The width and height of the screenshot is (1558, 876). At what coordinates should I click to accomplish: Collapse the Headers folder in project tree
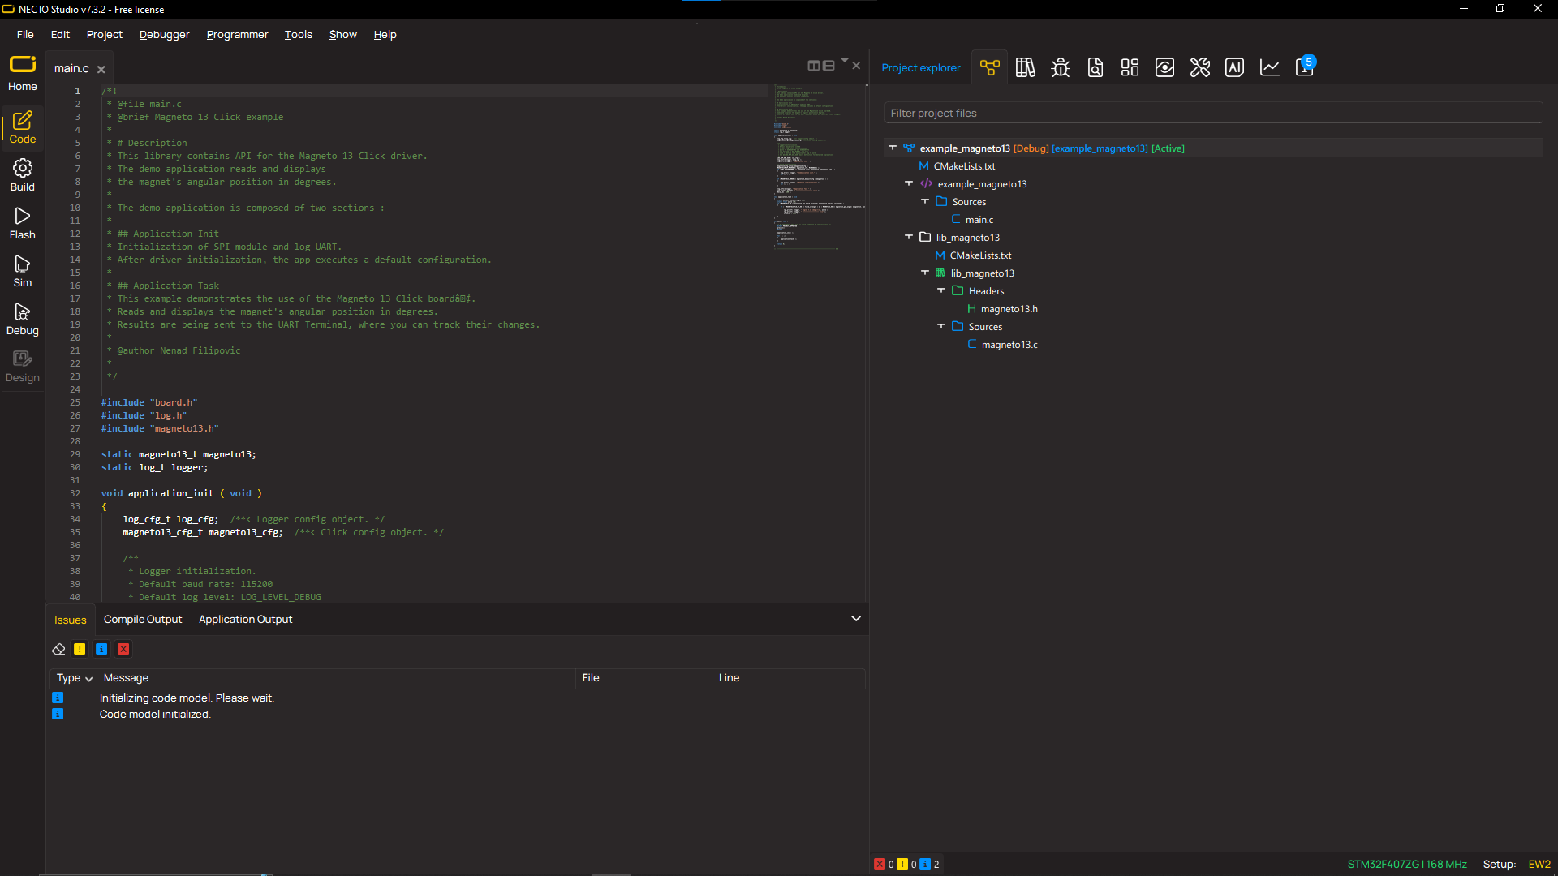[x=941, y=290]
